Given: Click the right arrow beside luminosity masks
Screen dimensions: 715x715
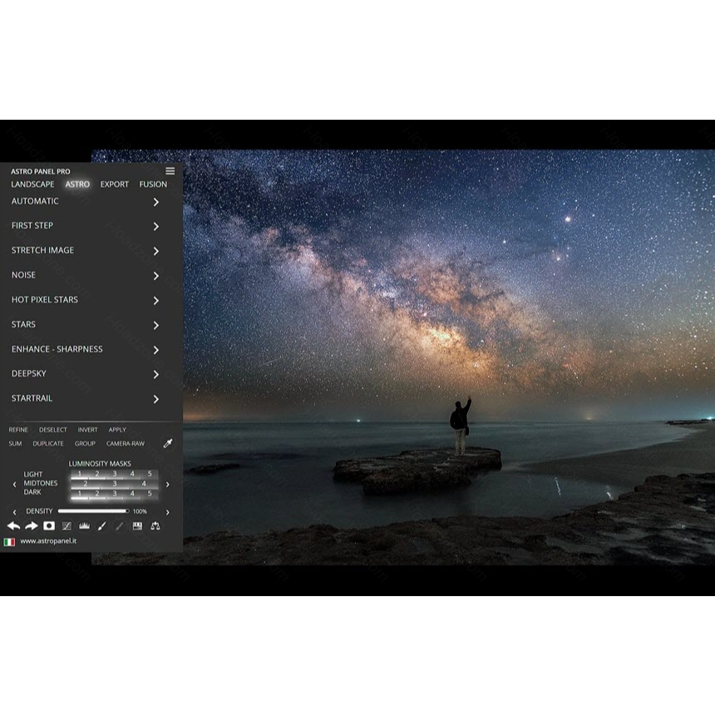Looking at the screenshot, I should click(x=167, y=484).
